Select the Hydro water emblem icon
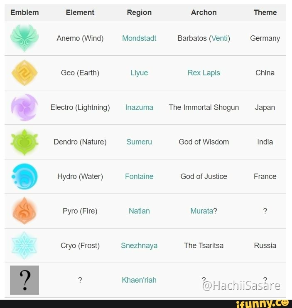This screenshot has width=292, height=308. (x=25, y=176)
